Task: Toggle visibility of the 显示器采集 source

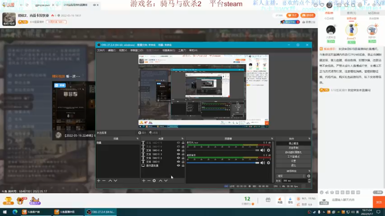Action: [x=179, y=166]
